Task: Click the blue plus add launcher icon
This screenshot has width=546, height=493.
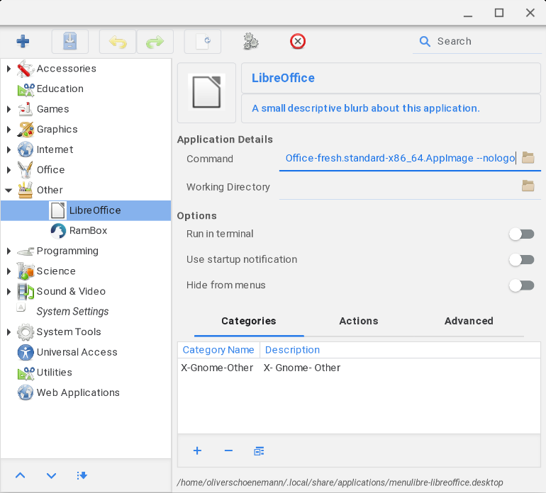Action: 23,41
